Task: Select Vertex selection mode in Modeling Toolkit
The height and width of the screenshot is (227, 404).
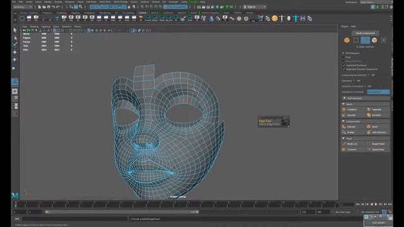Action: click(x=356, y=40)
